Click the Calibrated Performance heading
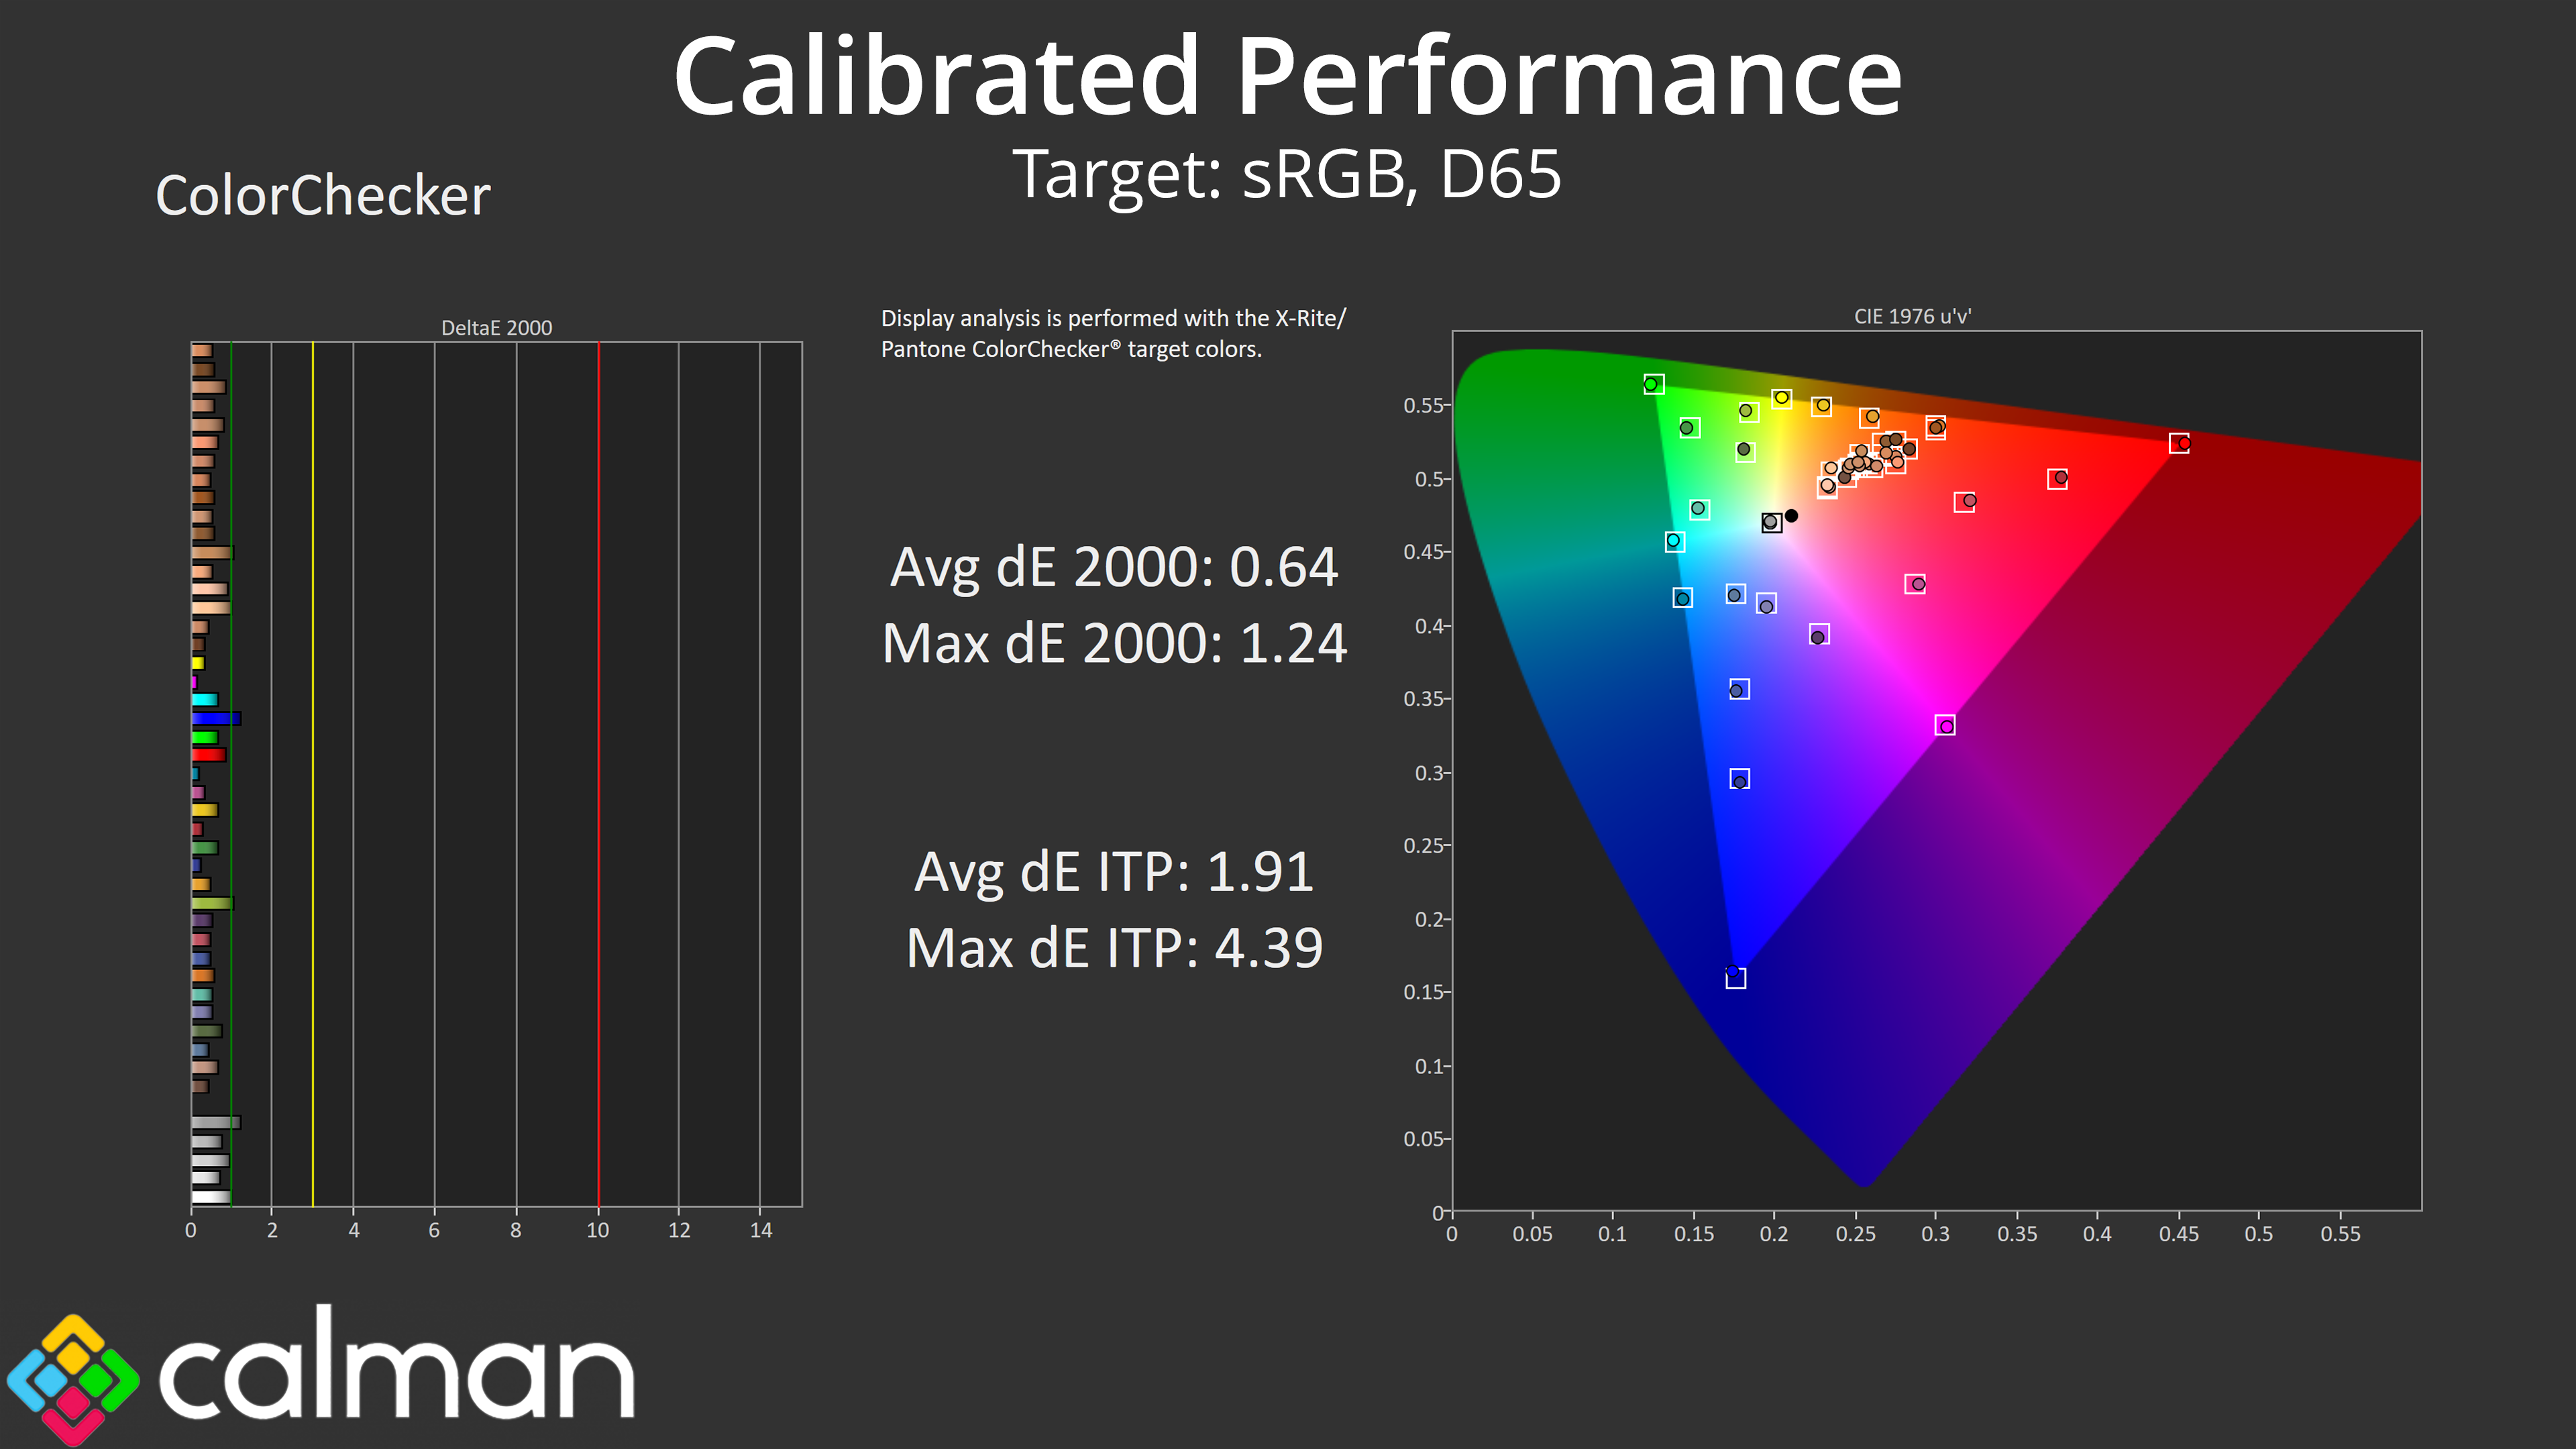Viewport: 2576px width, 1449px height. click(1287, 76)
